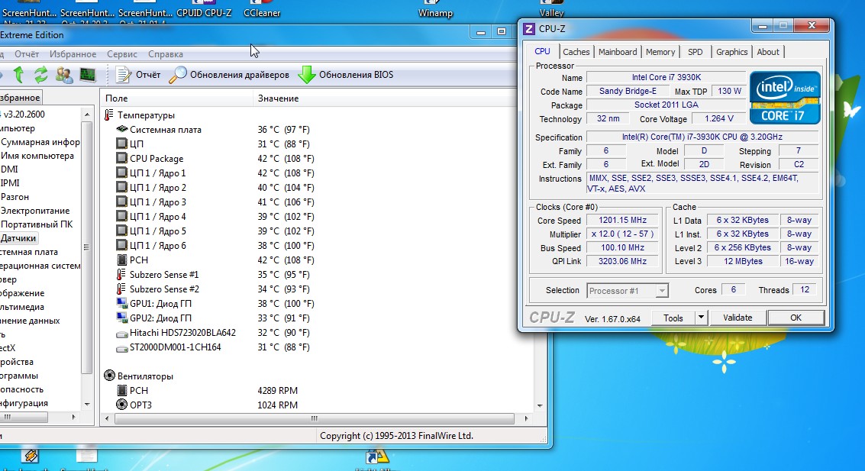Switch to the Memory tab in CPU-Z
865x471 pixels.
pos(660,52)
